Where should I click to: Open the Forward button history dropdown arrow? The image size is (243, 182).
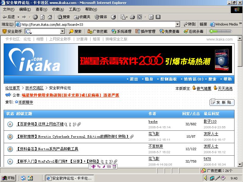pyautogui.click(x=29, y=17)
